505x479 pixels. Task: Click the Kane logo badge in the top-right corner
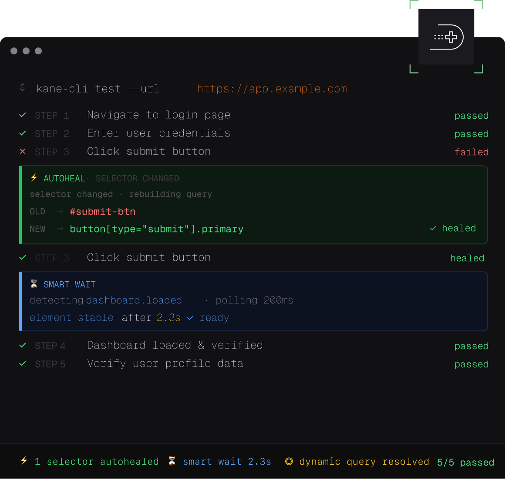coord(446,37)
